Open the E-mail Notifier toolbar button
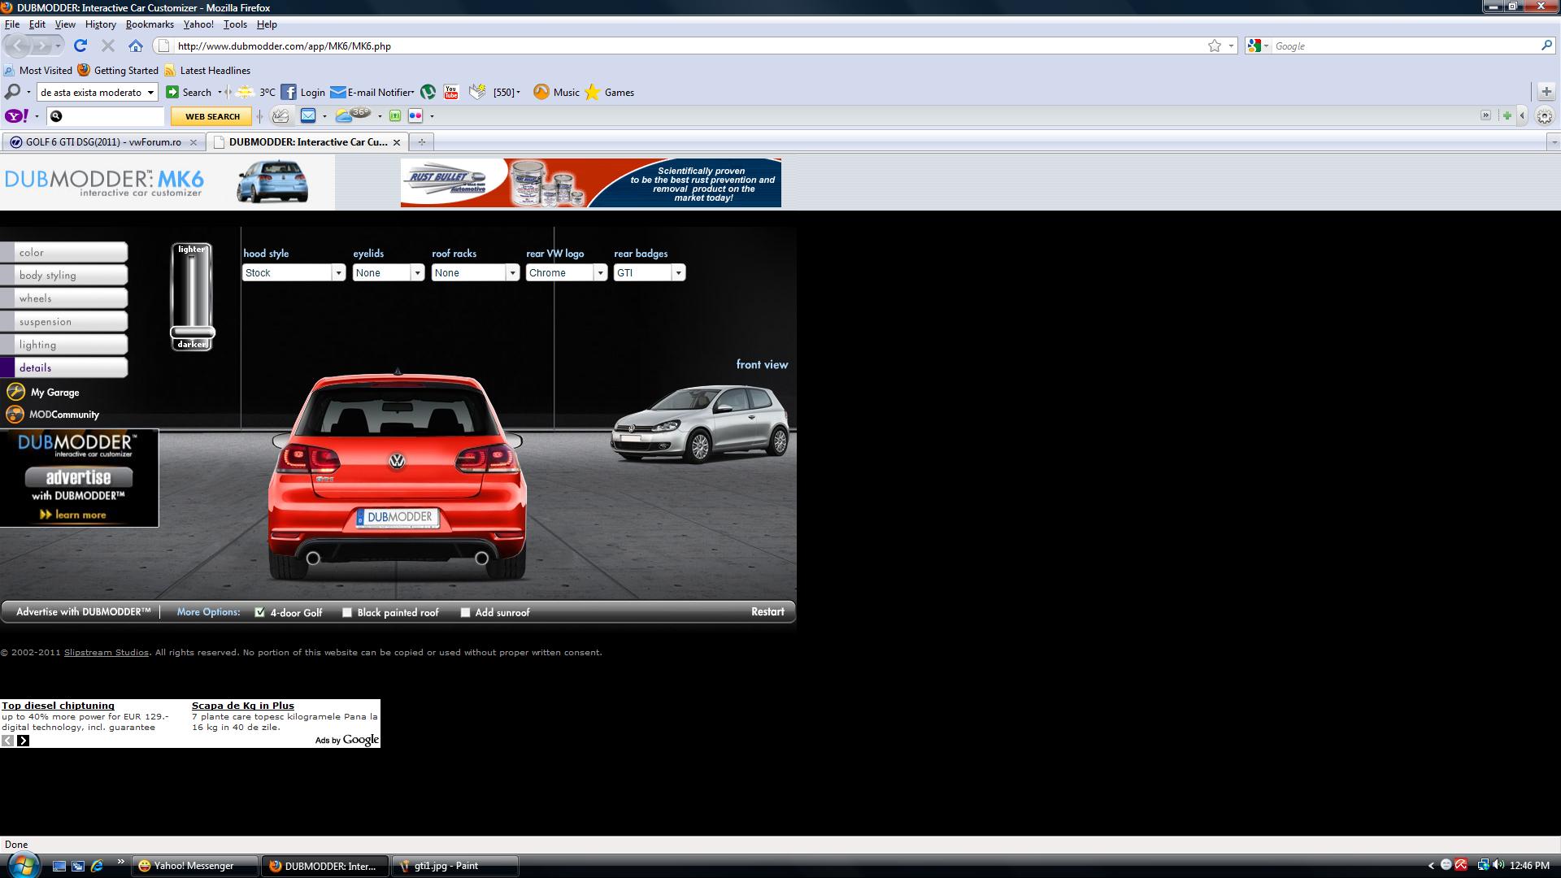 372,93
